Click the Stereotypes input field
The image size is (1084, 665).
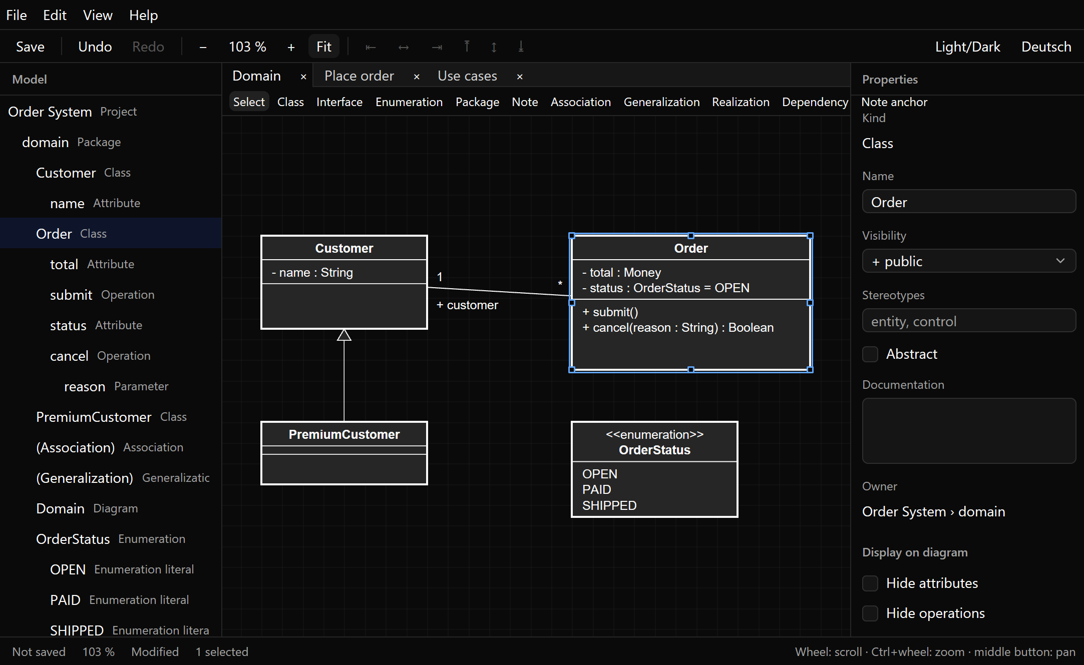click(969, 321)
